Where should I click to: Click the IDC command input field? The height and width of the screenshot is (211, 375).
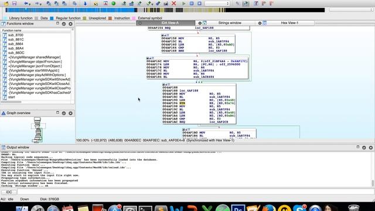195,192
